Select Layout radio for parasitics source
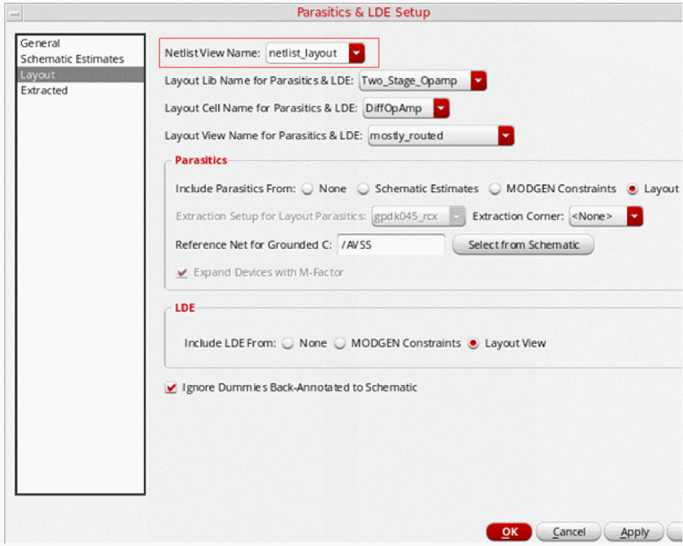 point(632,189)
